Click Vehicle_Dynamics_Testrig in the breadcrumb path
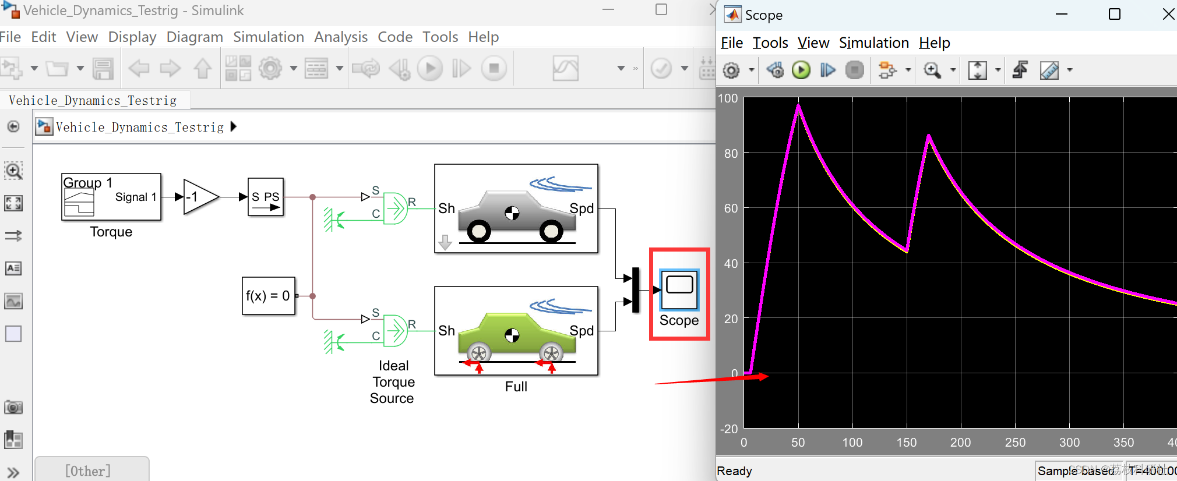The height and width of the screenshot is (481, 1177). (140, 127)
